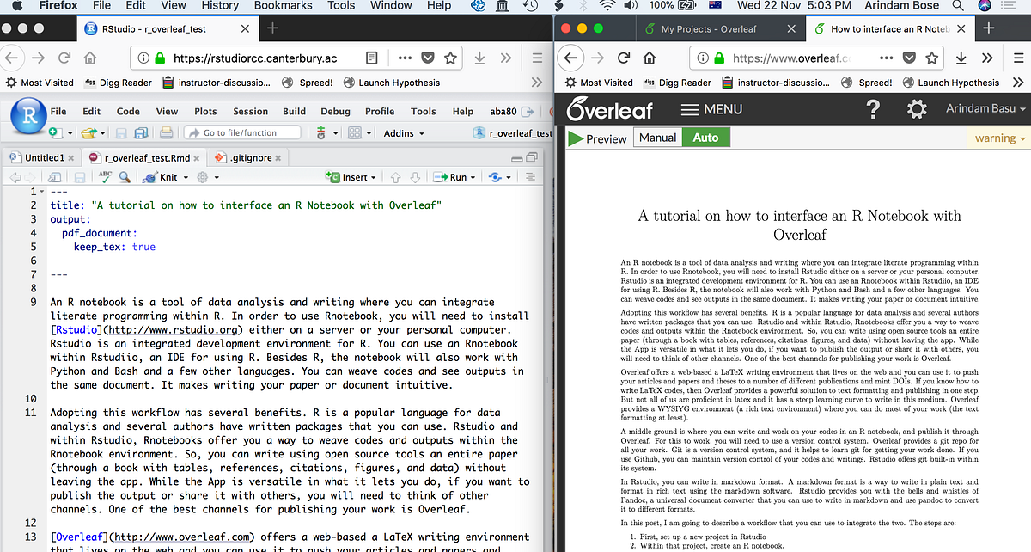Click go to next chunk down arrow
This screenshot has width=1031, height=552.
415,177
